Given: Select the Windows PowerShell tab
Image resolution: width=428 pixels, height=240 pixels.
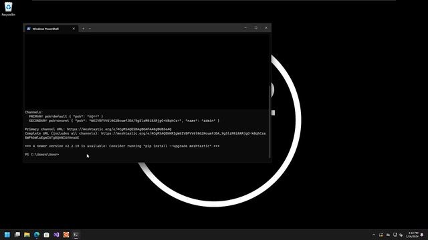Looking at the screenshot, I should [51, 29].
